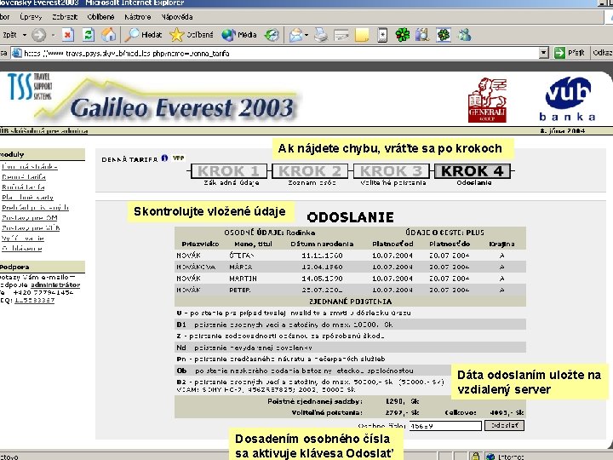The image size is (613, 460).
Task: Click the ZJEDNANÉ POISTENIA section header
Action: [350, 302]
